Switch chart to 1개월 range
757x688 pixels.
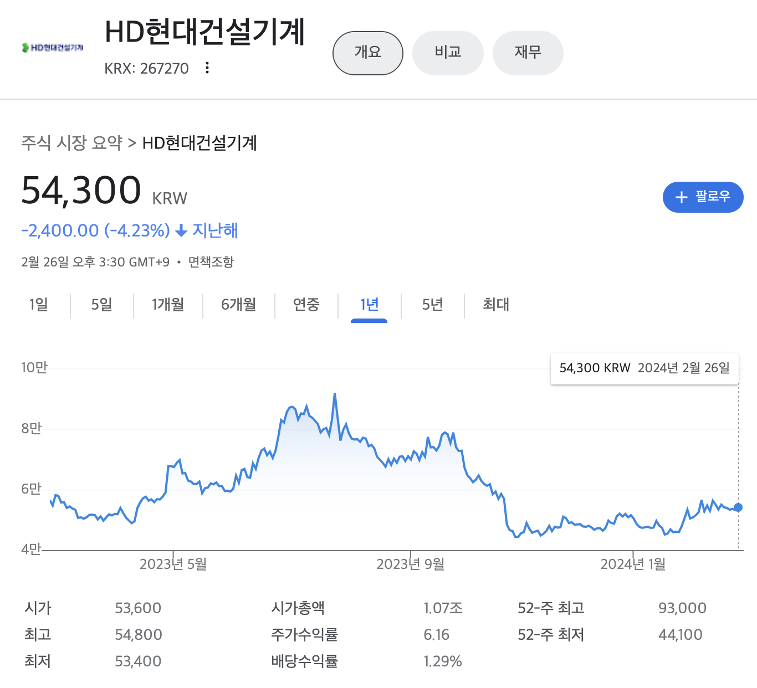click(168, 304)
